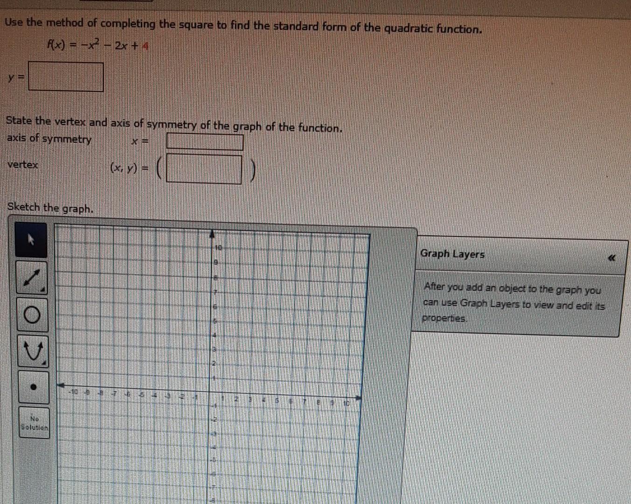Click the axis of symmetry x input

(x=205, y=141)
